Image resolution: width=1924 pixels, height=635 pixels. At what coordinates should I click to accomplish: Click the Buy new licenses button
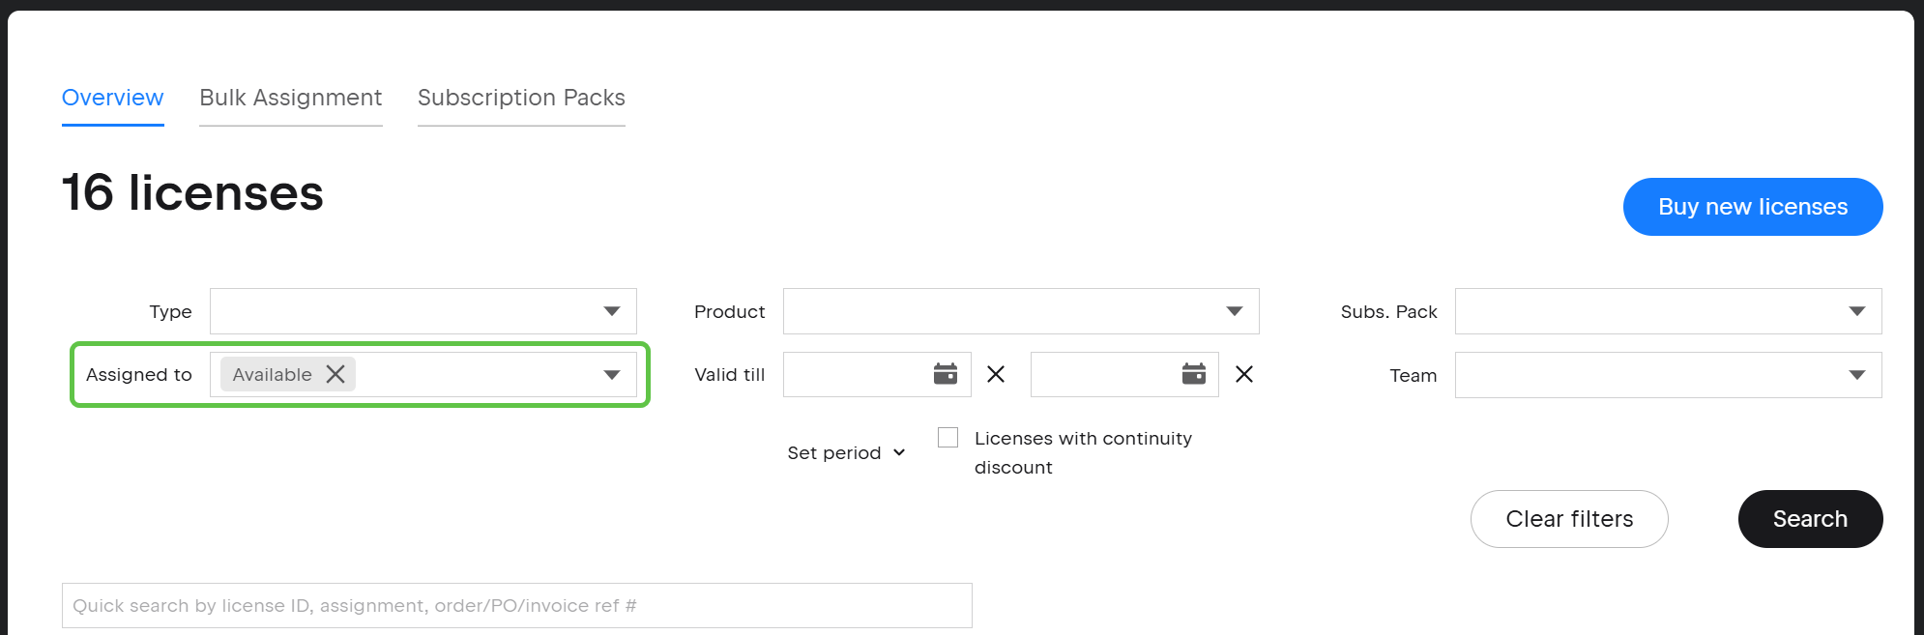pos(1752,207)
